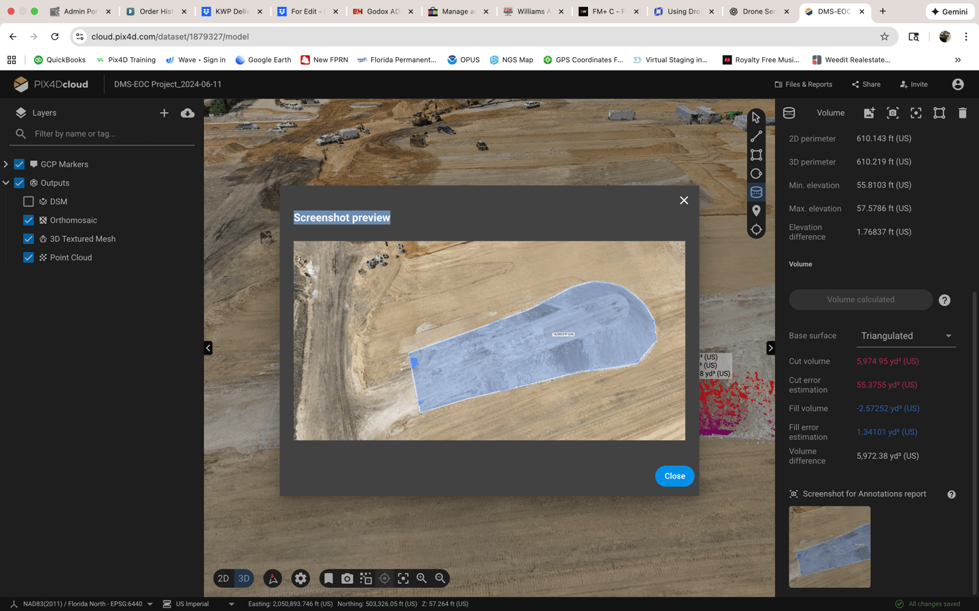979x611 pixels.
Task: Zoom in using the magnifier icon
Action: click(x=422, y=578)
